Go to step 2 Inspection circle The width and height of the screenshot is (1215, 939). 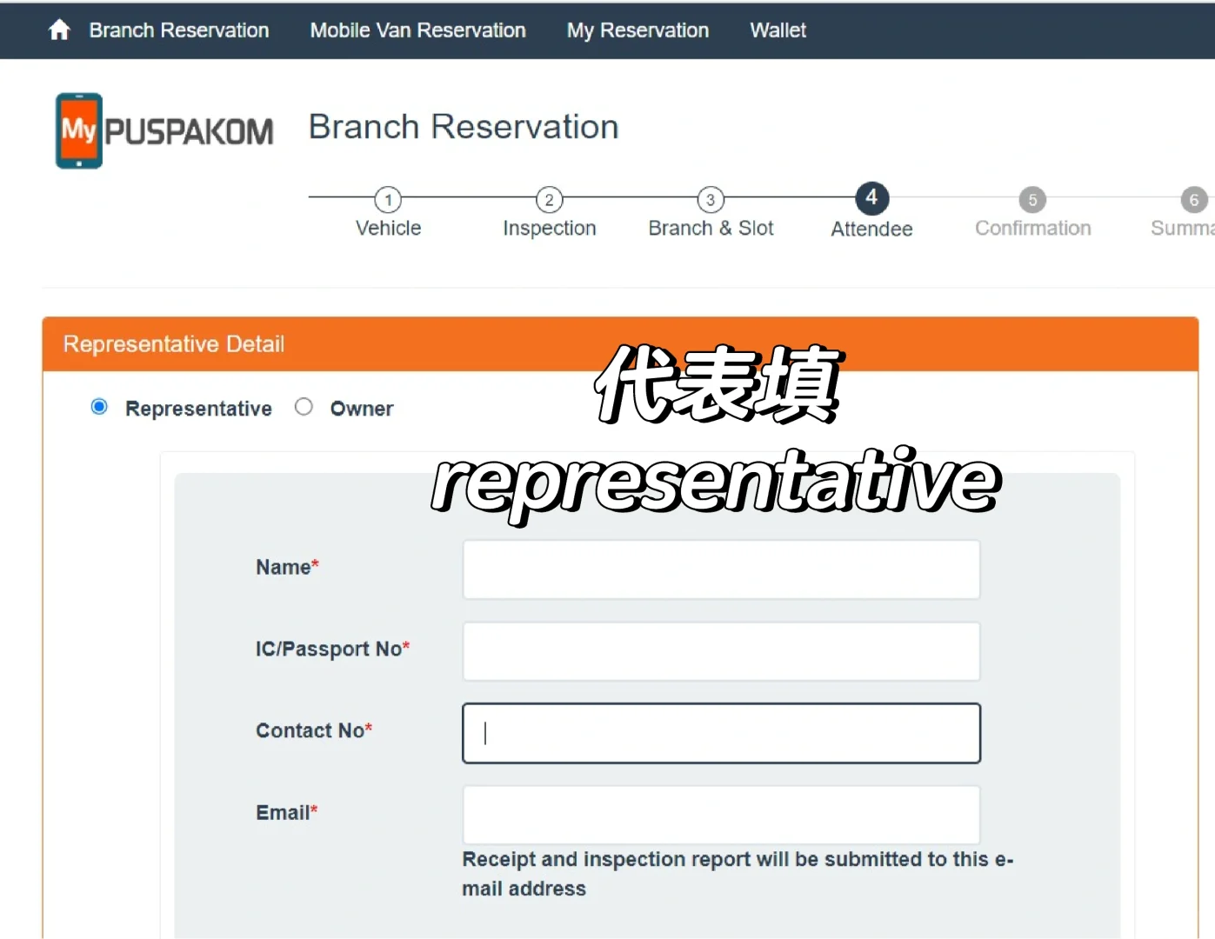(549, 200)
